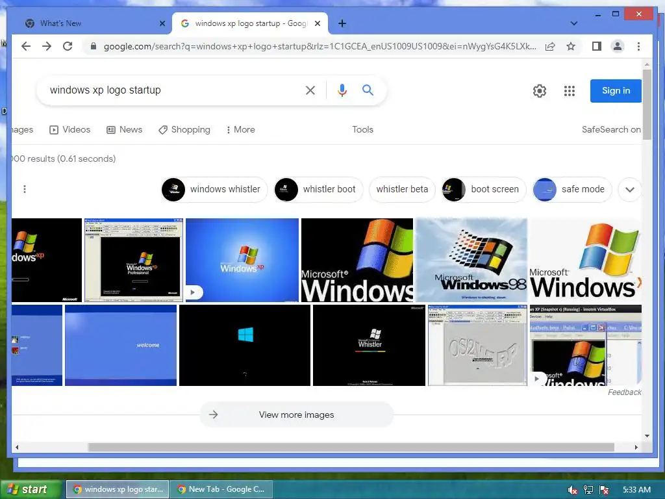
Task: Submit search with magnifier icon
Action: click(x=368, y=90)
